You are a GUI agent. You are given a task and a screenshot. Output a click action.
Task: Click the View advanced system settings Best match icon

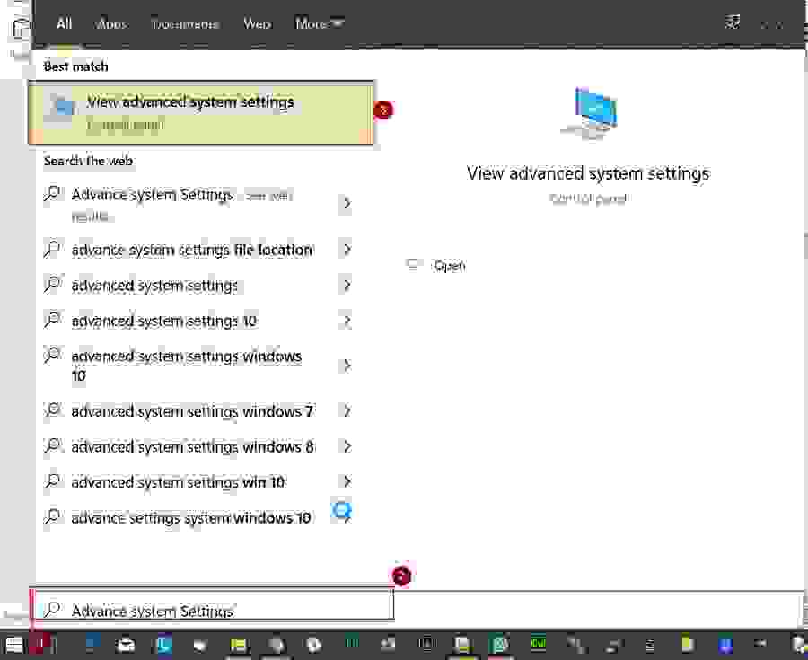tap(59, 108)
